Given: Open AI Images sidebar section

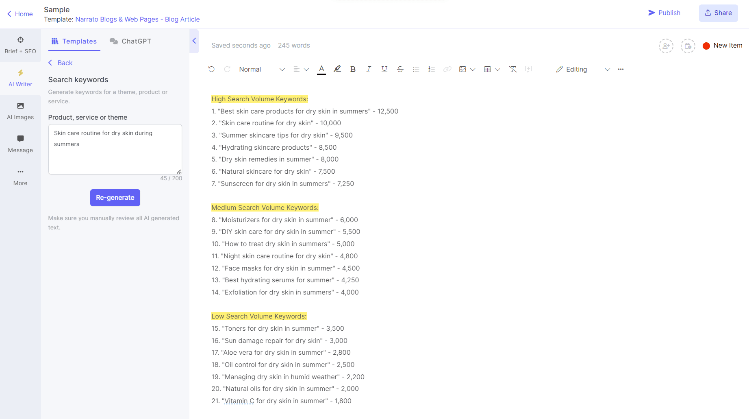Looking at the screenshot, I should point(20,111).
